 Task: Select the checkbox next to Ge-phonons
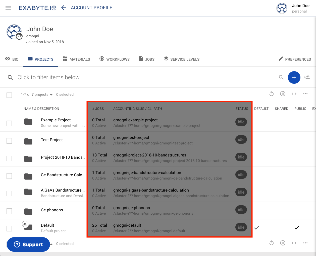coord(9,211)
